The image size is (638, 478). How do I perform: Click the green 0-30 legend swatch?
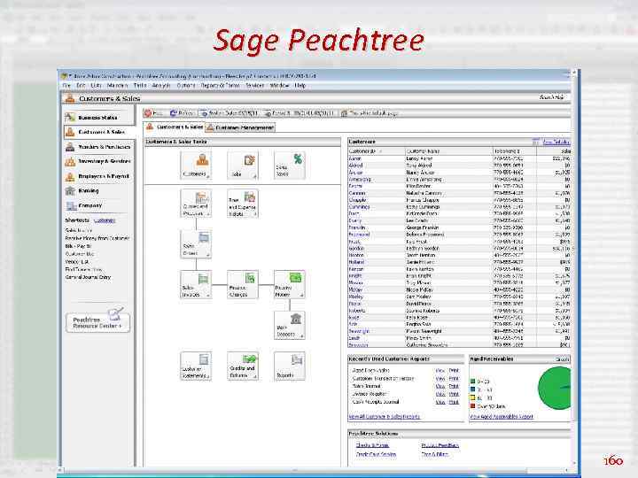(x=472, y=382)
